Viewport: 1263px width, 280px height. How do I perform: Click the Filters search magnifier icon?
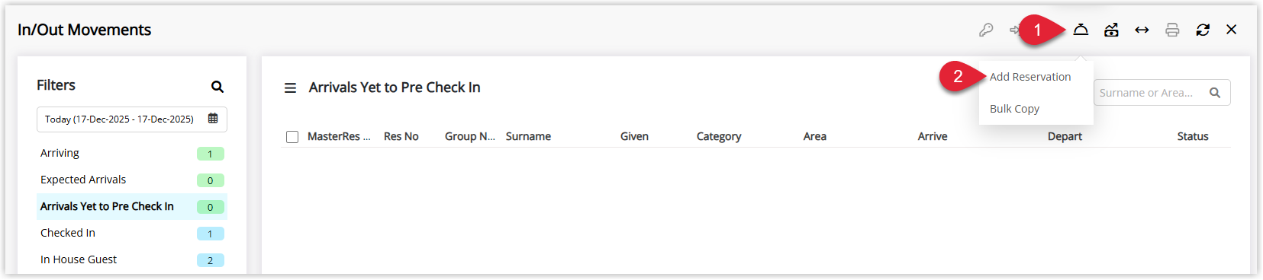point(217,87)
